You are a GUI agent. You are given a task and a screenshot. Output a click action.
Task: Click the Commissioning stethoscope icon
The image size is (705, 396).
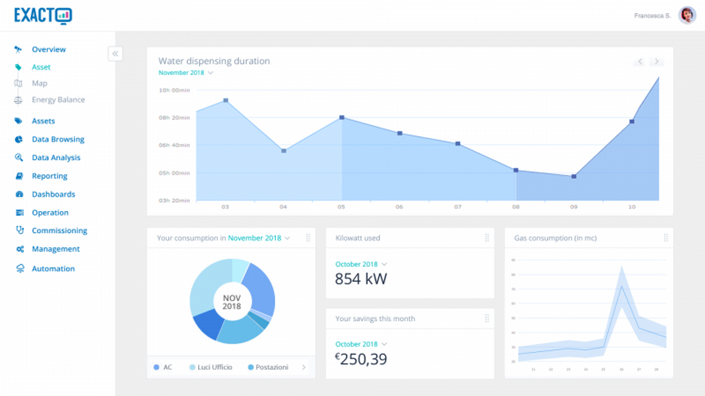click(x=19, y=230)
